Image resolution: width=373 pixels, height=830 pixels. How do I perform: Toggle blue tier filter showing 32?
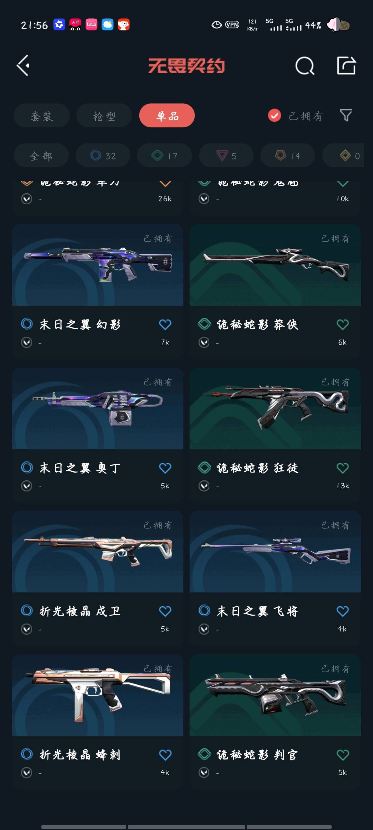[x=103, y=156]
